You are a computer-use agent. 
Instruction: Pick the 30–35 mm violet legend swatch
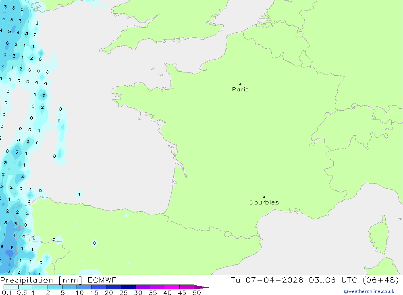(143, 287)
